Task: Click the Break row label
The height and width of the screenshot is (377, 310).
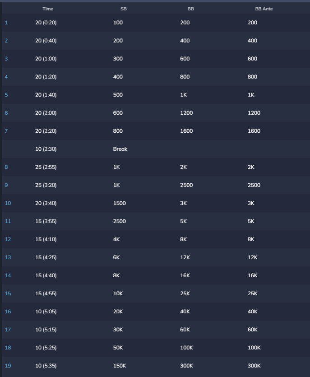Action: point(120,149)
